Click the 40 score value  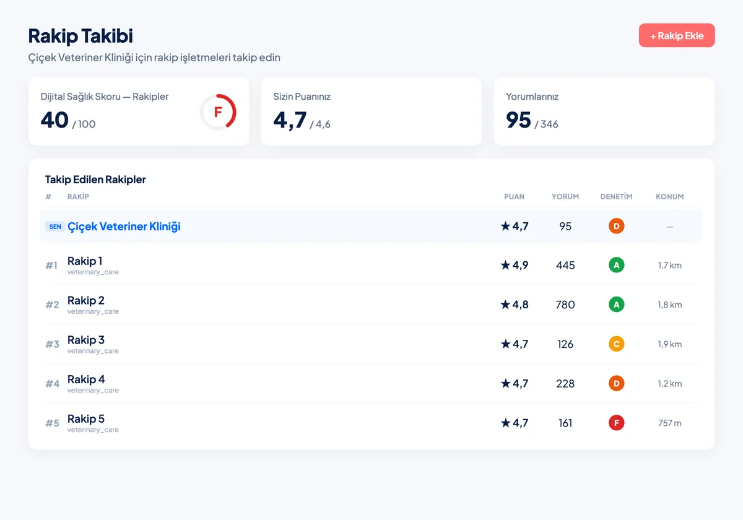54,119
